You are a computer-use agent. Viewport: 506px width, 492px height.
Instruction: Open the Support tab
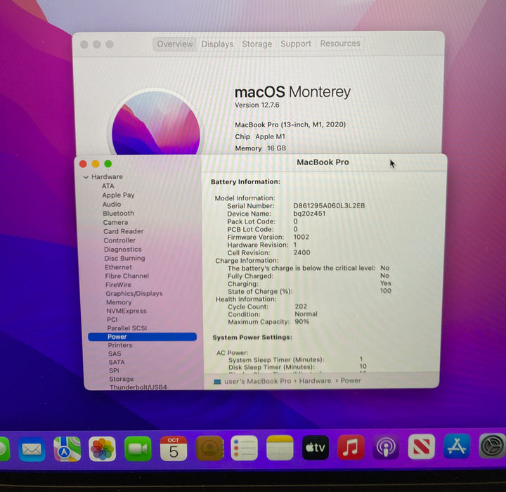click(x=296, y=44)
